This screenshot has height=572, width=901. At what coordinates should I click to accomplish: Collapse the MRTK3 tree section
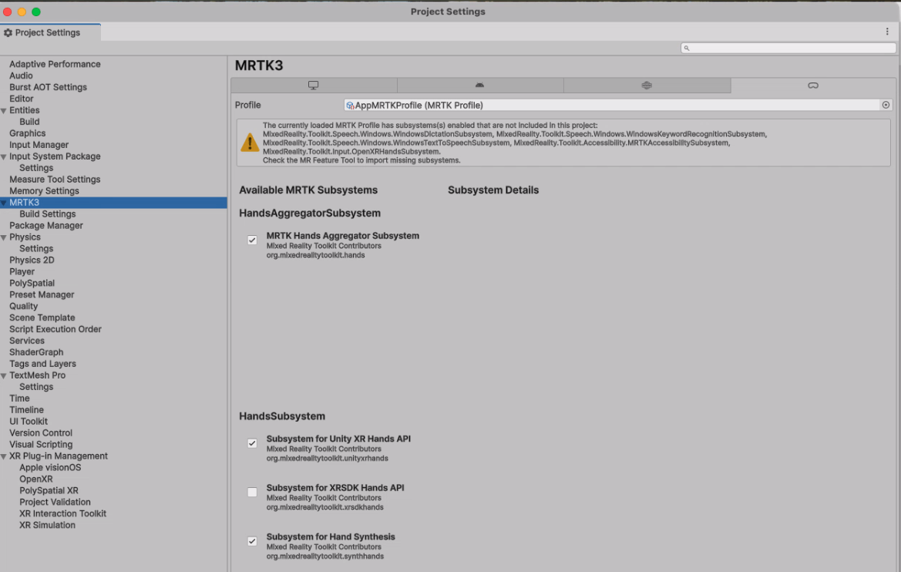pyautogui.click(x=4, y=202)
